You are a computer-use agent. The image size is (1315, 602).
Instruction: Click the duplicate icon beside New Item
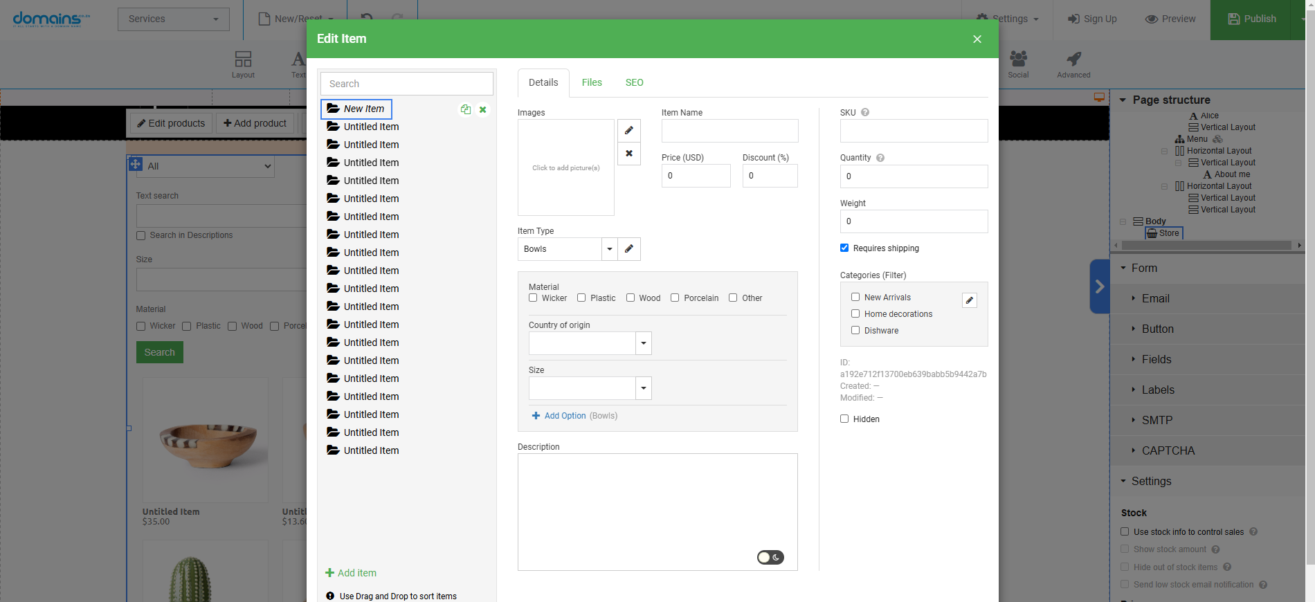coord(466,109)
